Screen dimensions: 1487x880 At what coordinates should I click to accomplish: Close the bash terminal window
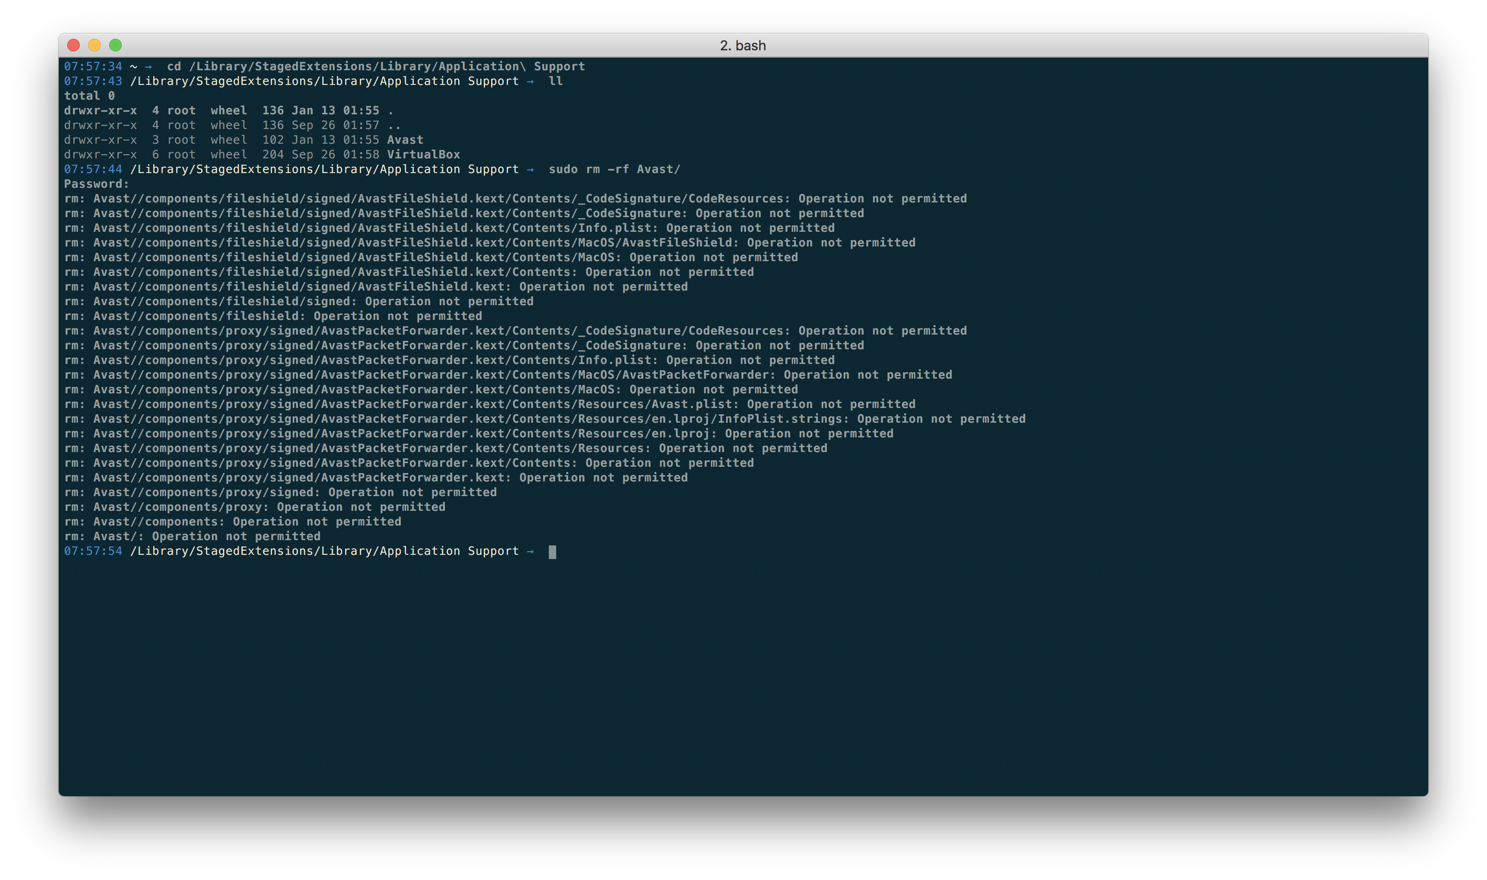[73, 45]
